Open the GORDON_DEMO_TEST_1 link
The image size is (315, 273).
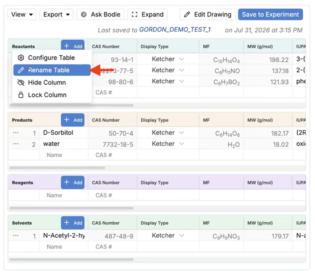[175, 30]
